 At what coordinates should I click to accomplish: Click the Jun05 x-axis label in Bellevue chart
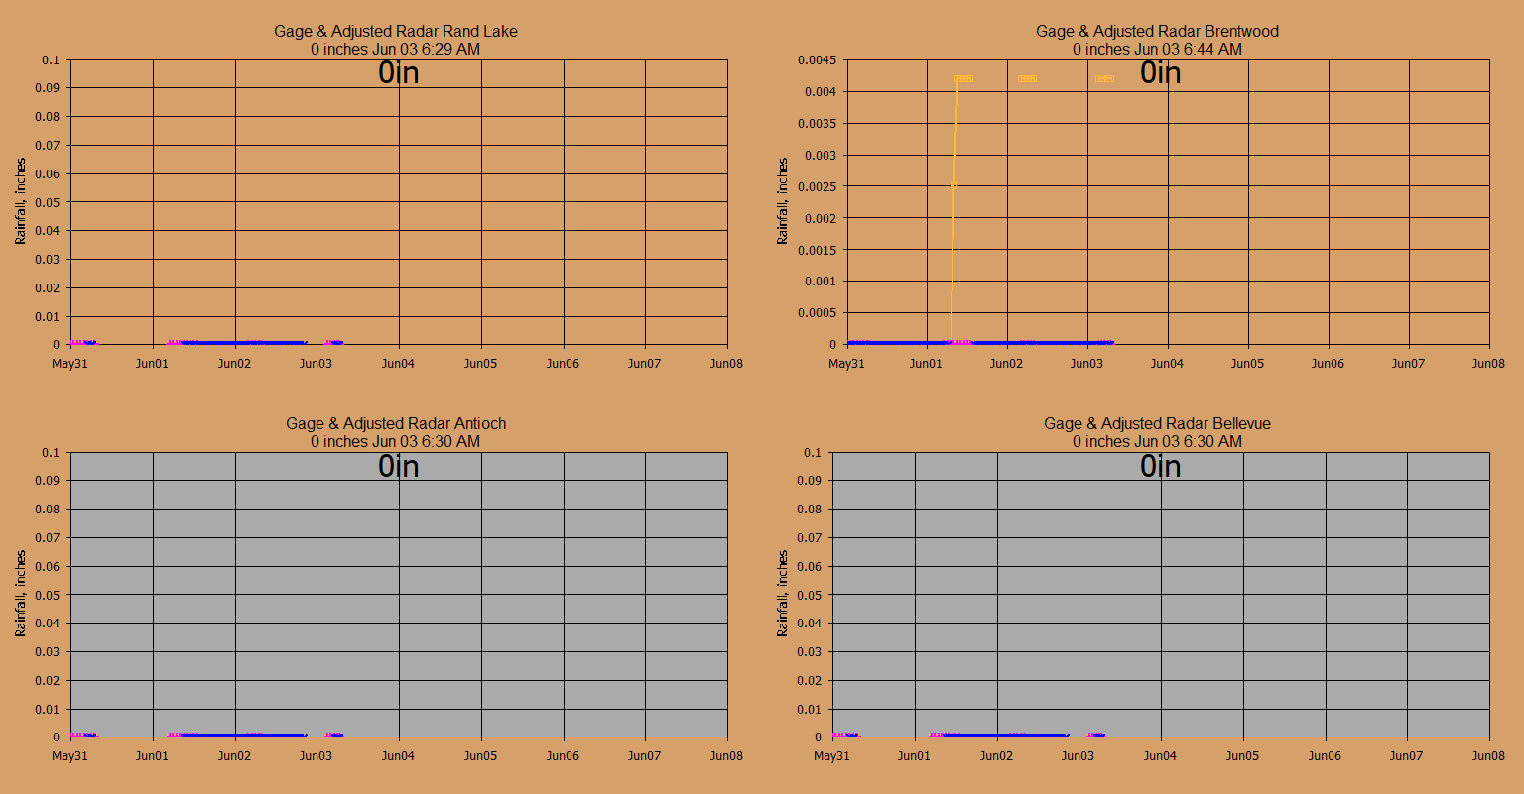(x=1243, y=756)
